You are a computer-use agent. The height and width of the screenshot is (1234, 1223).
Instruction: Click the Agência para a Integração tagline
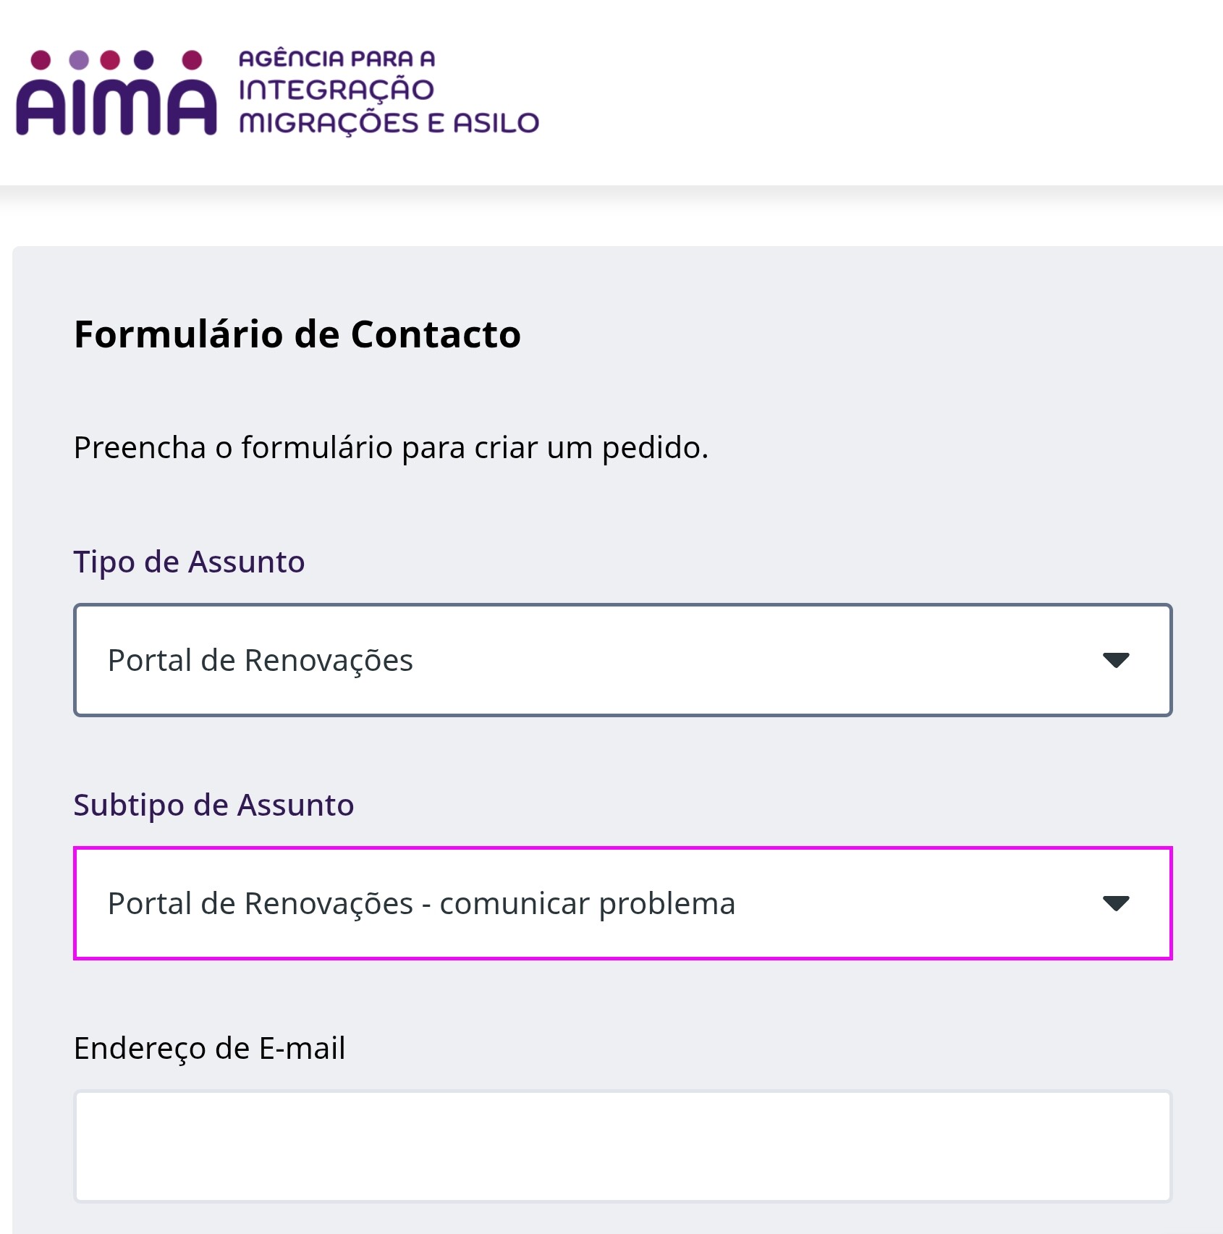tap(389, 92)
